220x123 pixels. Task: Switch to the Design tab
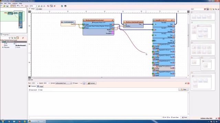click(x=32, y=9)
